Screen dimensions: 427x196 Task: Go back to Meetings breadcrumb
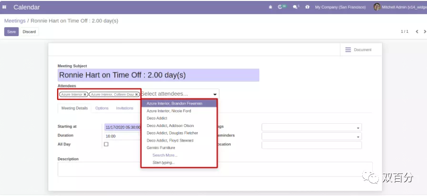click(x=15, y=21)
